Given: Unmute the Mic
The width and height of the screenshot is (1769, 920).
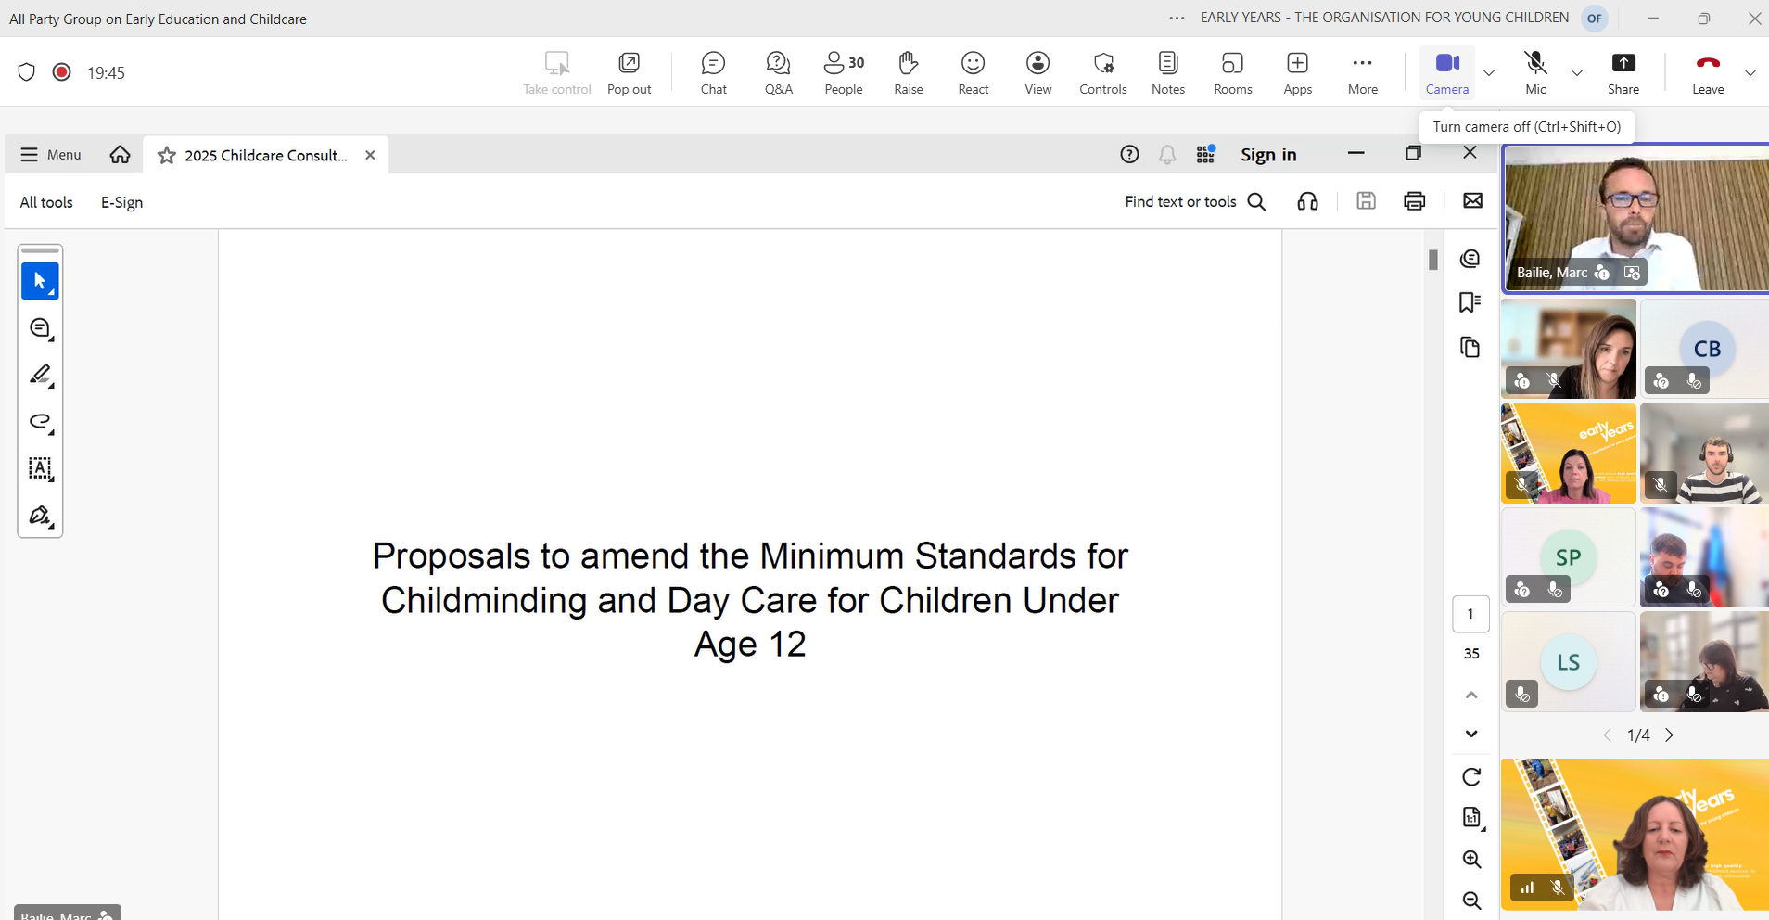Looking at the screenshot, I should click(1535, 73).
